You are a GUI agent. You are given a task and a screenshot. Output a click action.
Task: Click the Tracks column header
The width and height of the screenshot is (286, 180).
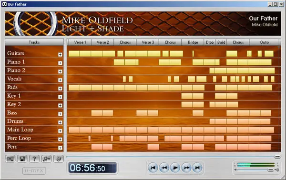click(x=34, y=42)
